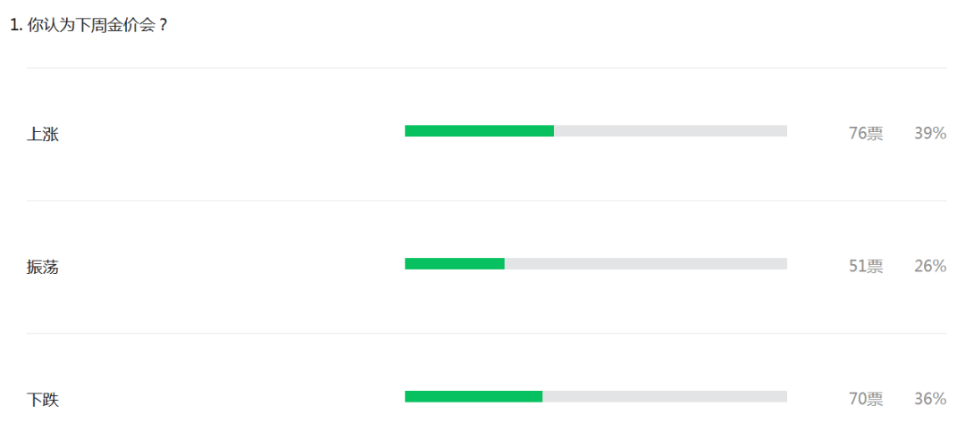
Task: Click the green filled part of 上涨 bar
Action: pos(480,131)
